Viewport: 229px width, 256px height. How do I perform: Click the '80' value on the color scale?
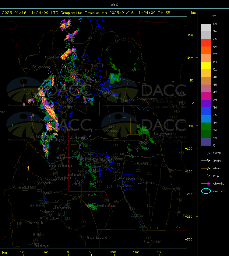pos(215,24)
